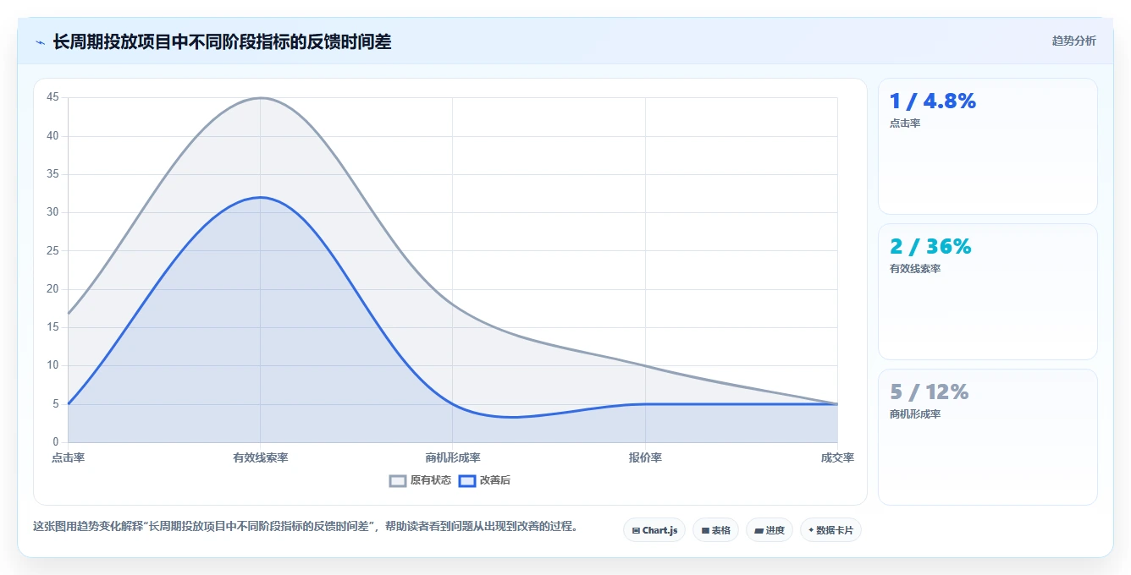Click the 商机形成率 x-axis label
Screen dimensions: 1131x575
pos(453,457)
